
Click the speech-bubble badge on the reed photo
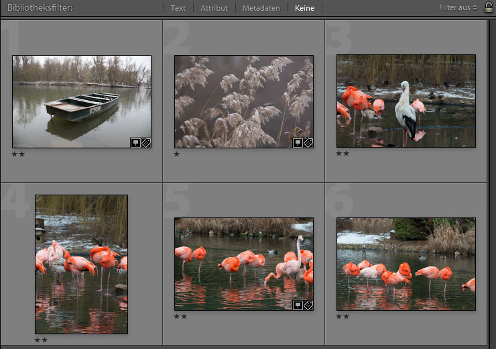pos(298,142)
